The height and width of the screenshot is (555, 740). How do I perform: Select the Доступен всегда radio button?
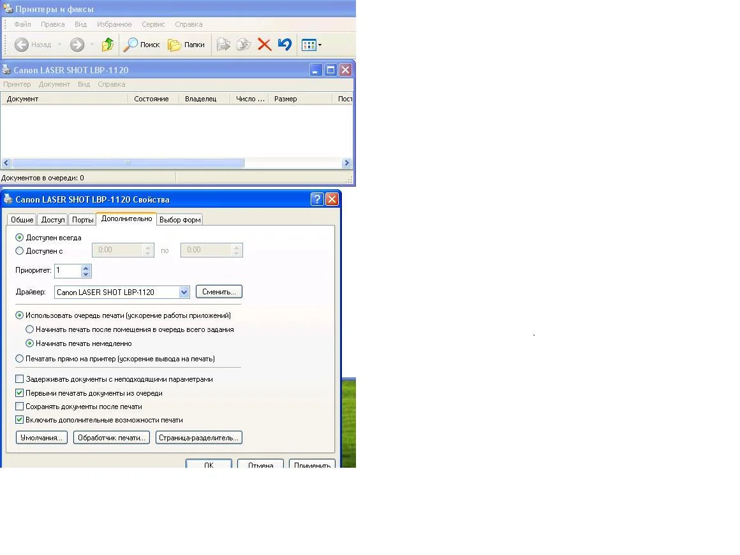tap(19, 237)
